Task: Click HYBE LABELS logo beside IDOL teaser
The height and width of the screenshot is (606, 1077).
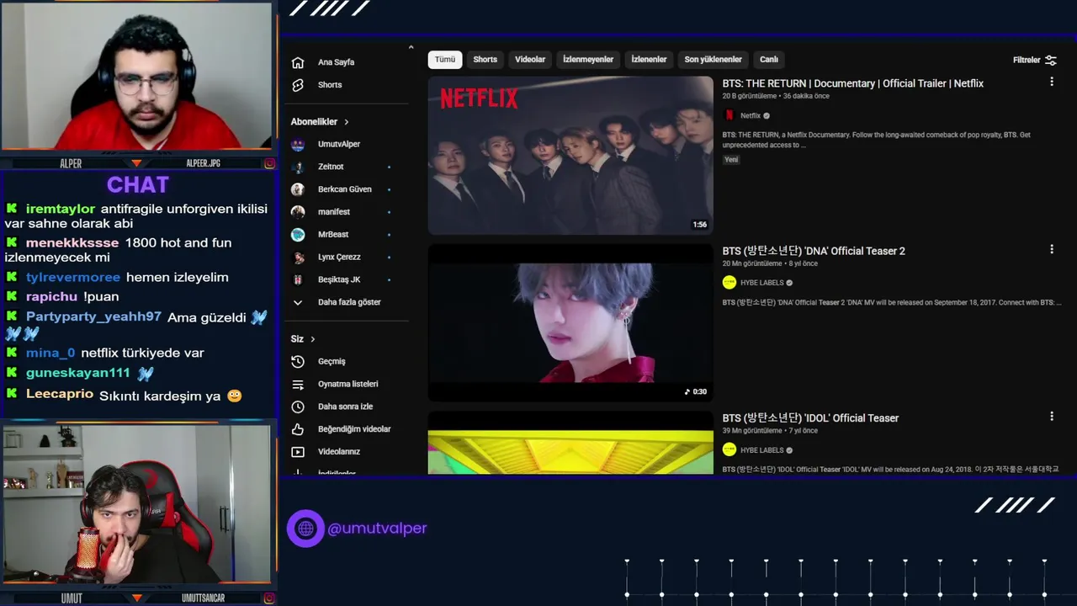Action: point(729,449)
